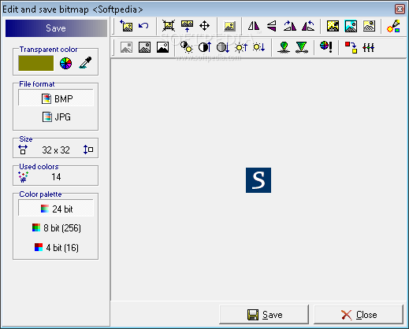Increase image brightness

coord(241,47)
